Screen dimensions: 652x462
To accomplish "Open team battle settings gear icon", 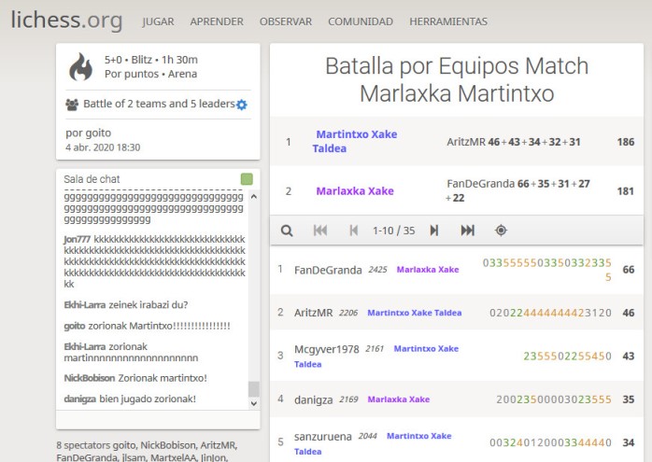I will [x=242, y=105].
